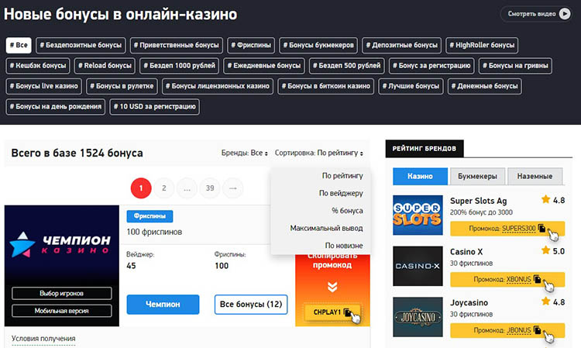The image size is (581, 348).
Task: Go to next page arrow
Action: click(232, 188)
